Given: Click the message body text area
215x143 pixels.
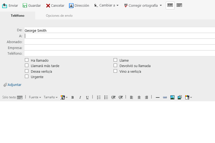Looking at the screenshot, I should (x=108, y=122).
